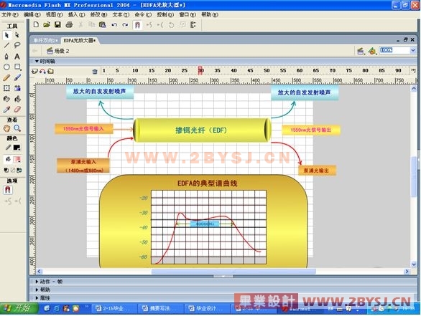The height and width of the screenshot is (316, 421).
Task: Insert a layer folder in timeline
Action: (51, 71)
